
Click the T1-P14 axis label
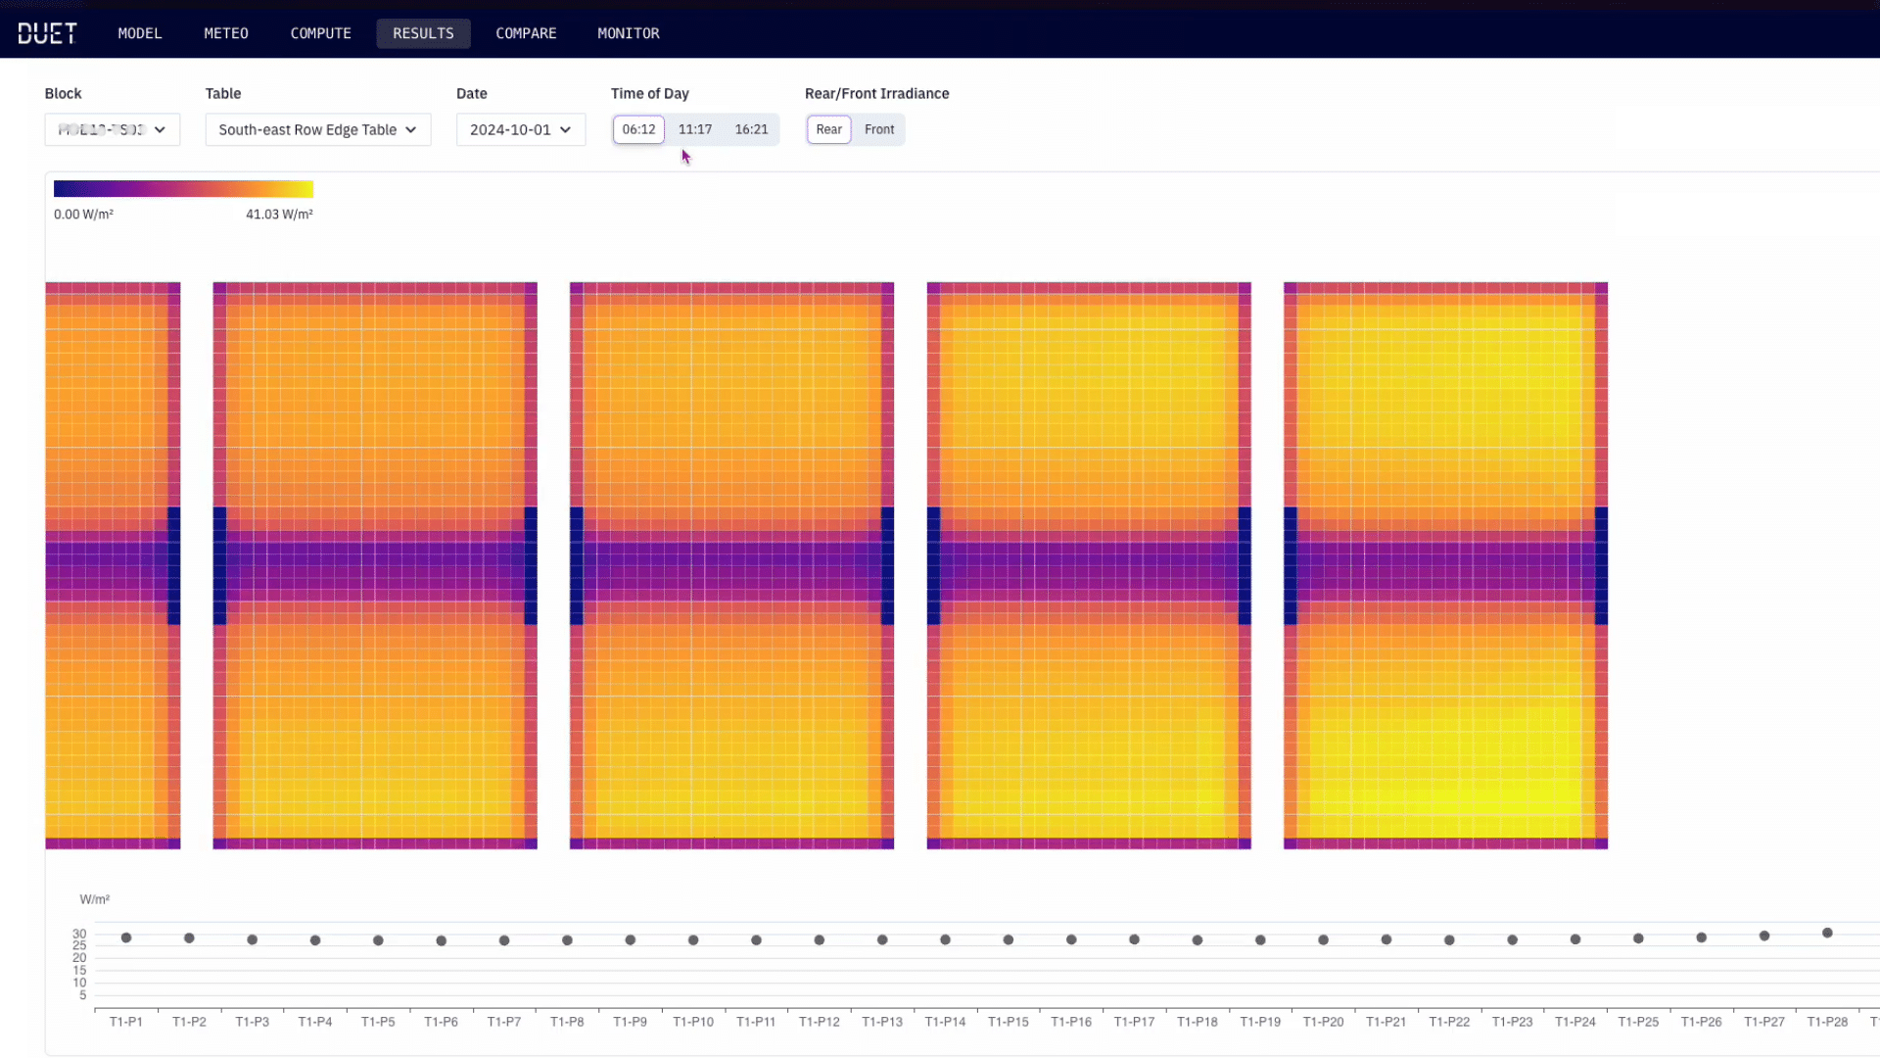coord(945,1022)
